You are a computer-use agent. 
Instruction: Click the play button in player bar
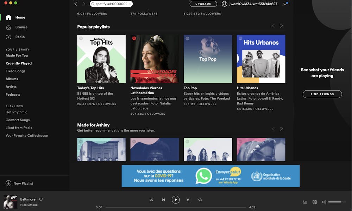click(176, 200)
